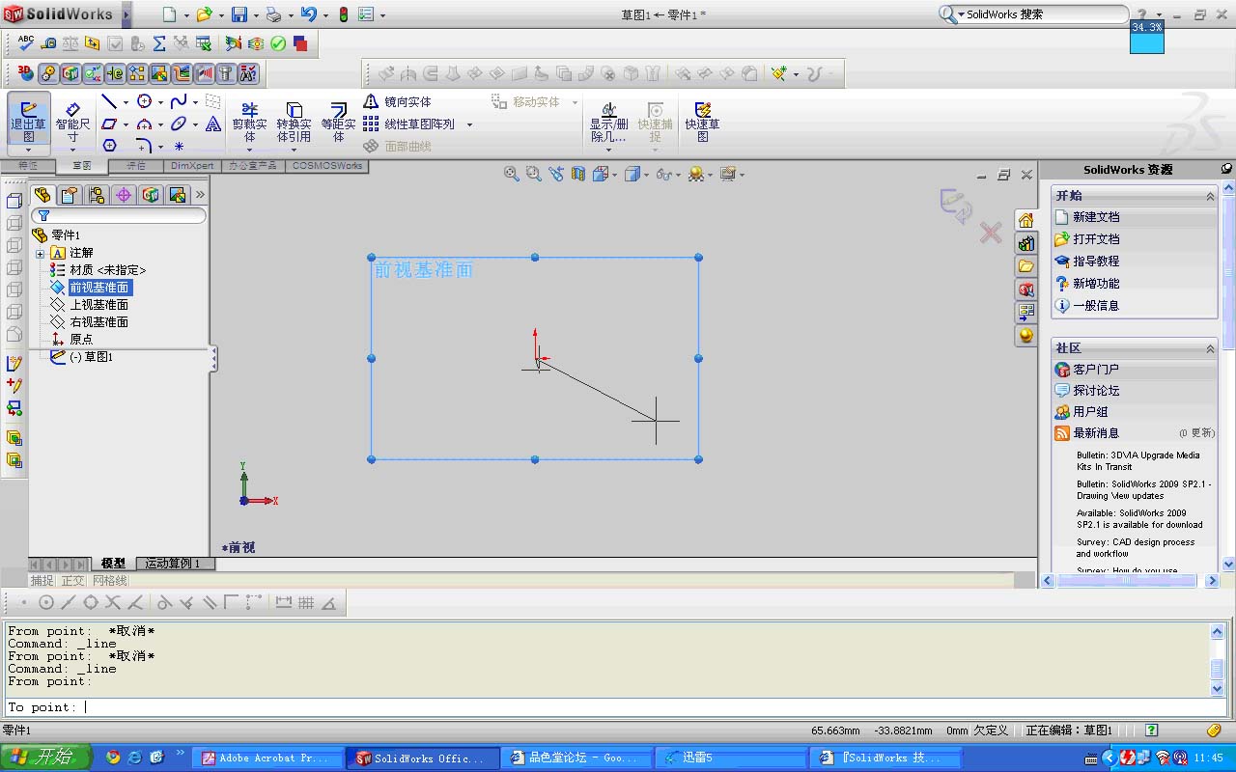Viewport: 1236px width, 772px height.
Task: Toggle the 3D ball add-in button
Action: click(x=25, y=73)
